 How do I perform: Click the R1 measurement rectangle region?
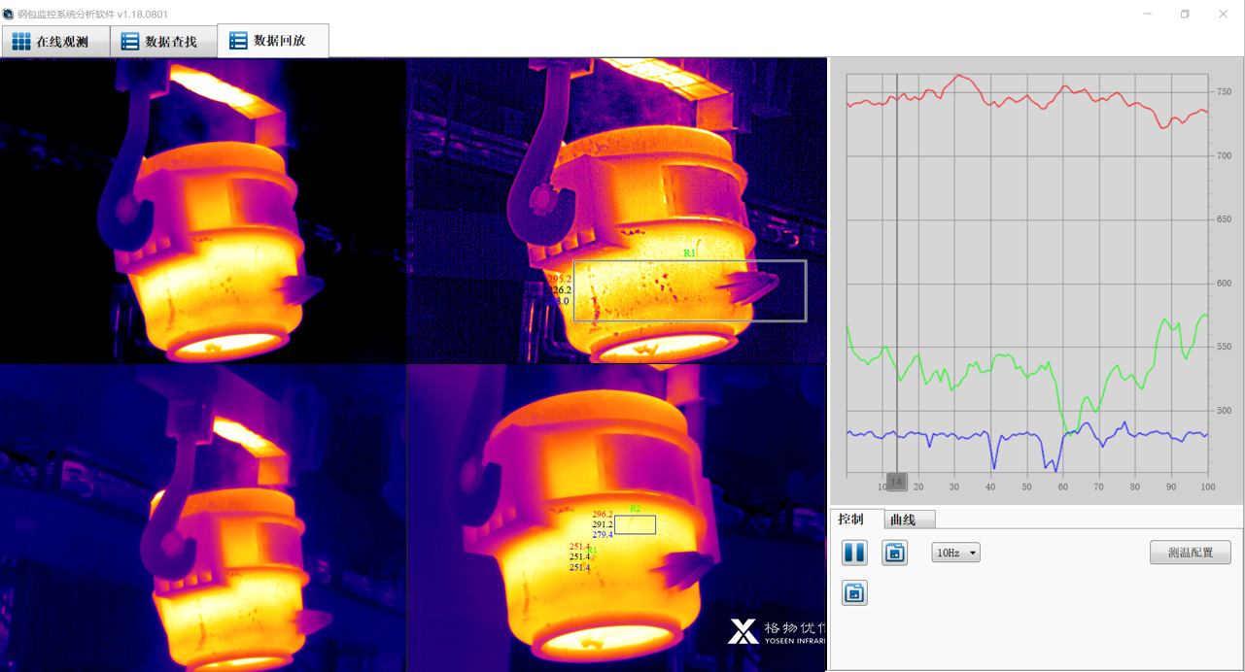pos(689,290)
